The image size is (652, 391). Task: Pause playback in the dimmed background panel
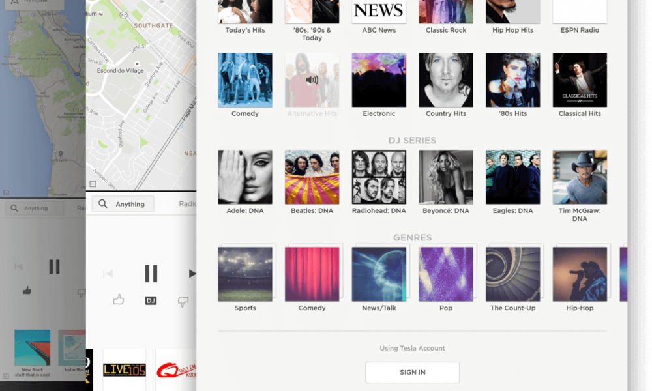(x=55, y=267)
